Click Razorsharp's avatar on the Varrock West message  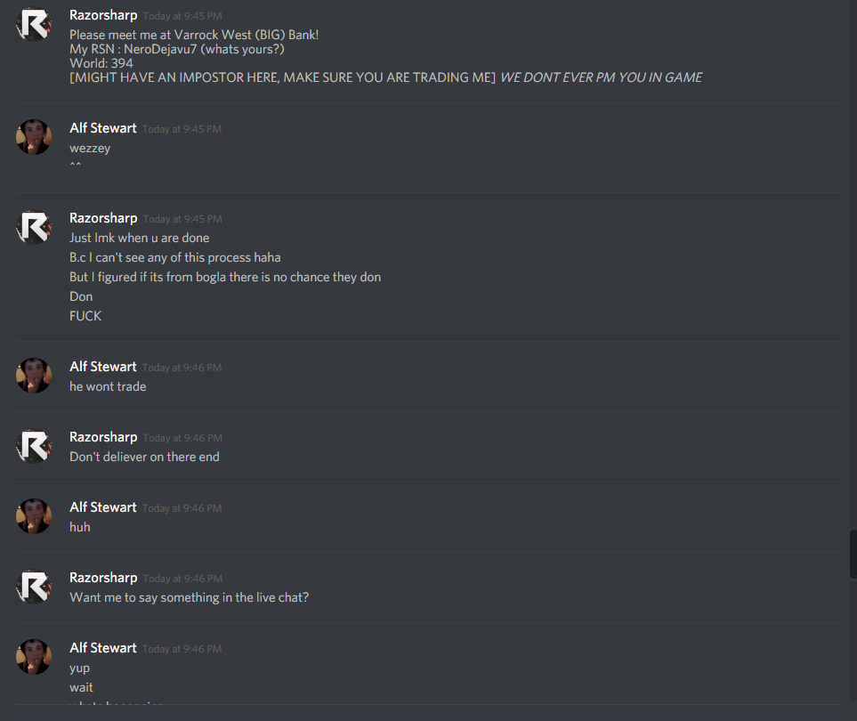coord(34,24)
